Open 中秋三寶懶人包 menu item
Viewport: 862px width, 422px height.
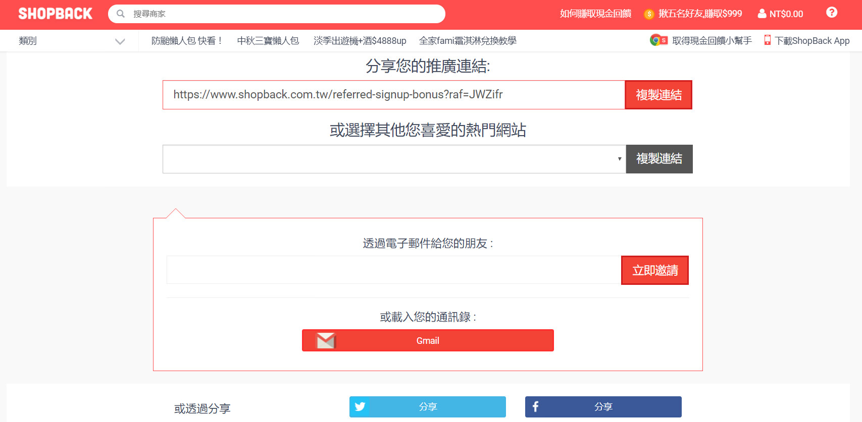click(268, 41)
